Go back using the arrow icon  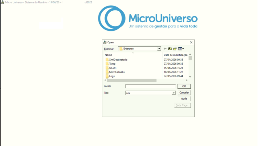[165, 49]
